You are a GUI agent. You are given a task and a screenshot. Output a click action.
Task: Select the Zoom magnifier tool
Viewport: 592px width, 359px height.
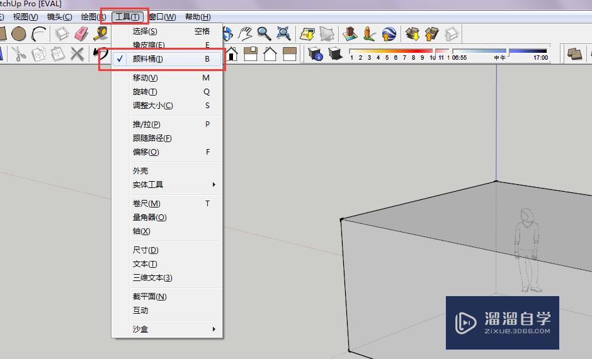pyautogui.click(x=264, y=34)
